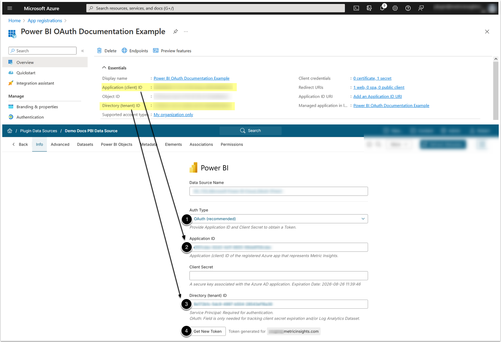The width and height of the screenshot is (501, 342).
Task: Click the App registrations breadcrumb link
Action: coord(45,20)
